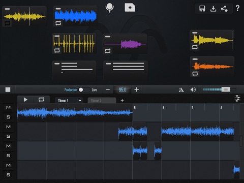244x183 pixels.
Task: Mute the second track
Action: [8, 127]
